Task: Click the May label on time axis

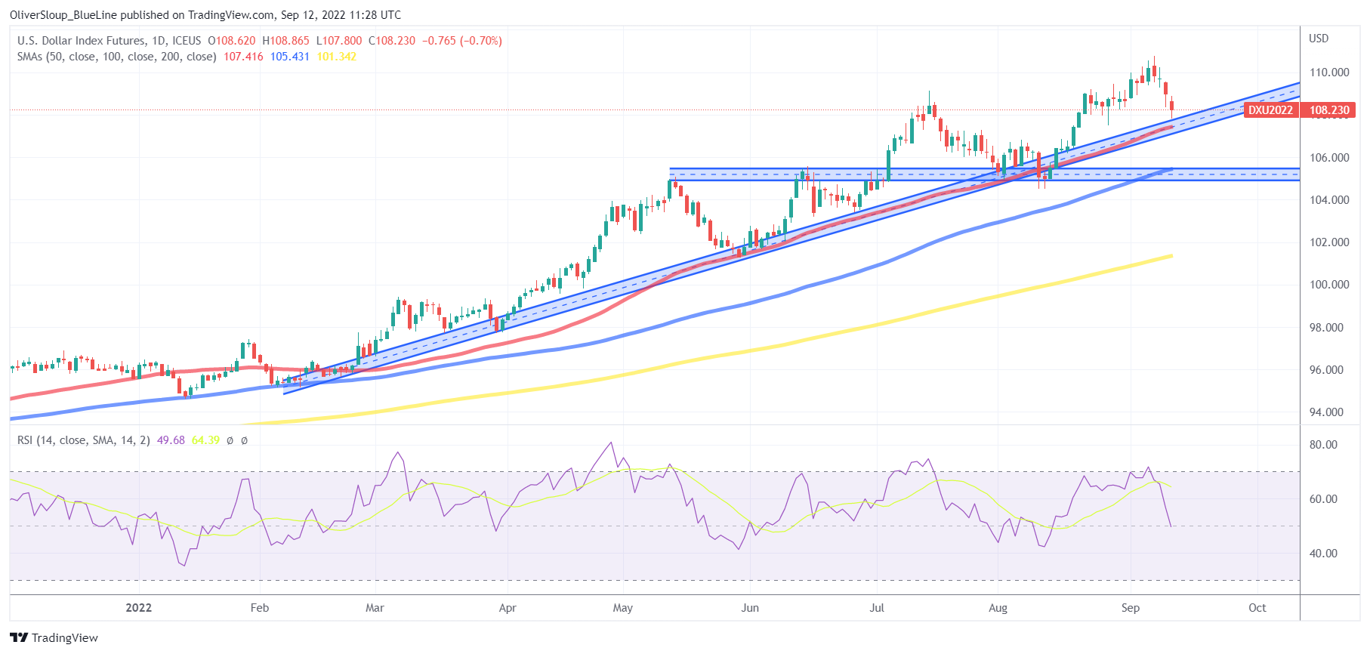Action: pos(623,608)
